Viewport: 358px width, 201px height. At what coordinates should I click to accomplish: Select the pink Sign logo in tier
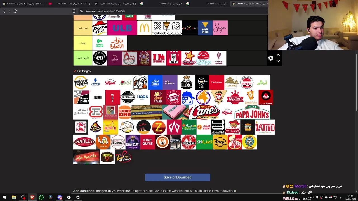[220, 28]
